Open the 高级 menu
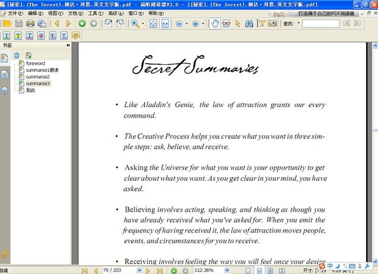The image size is (378, 274). [116, 13]
